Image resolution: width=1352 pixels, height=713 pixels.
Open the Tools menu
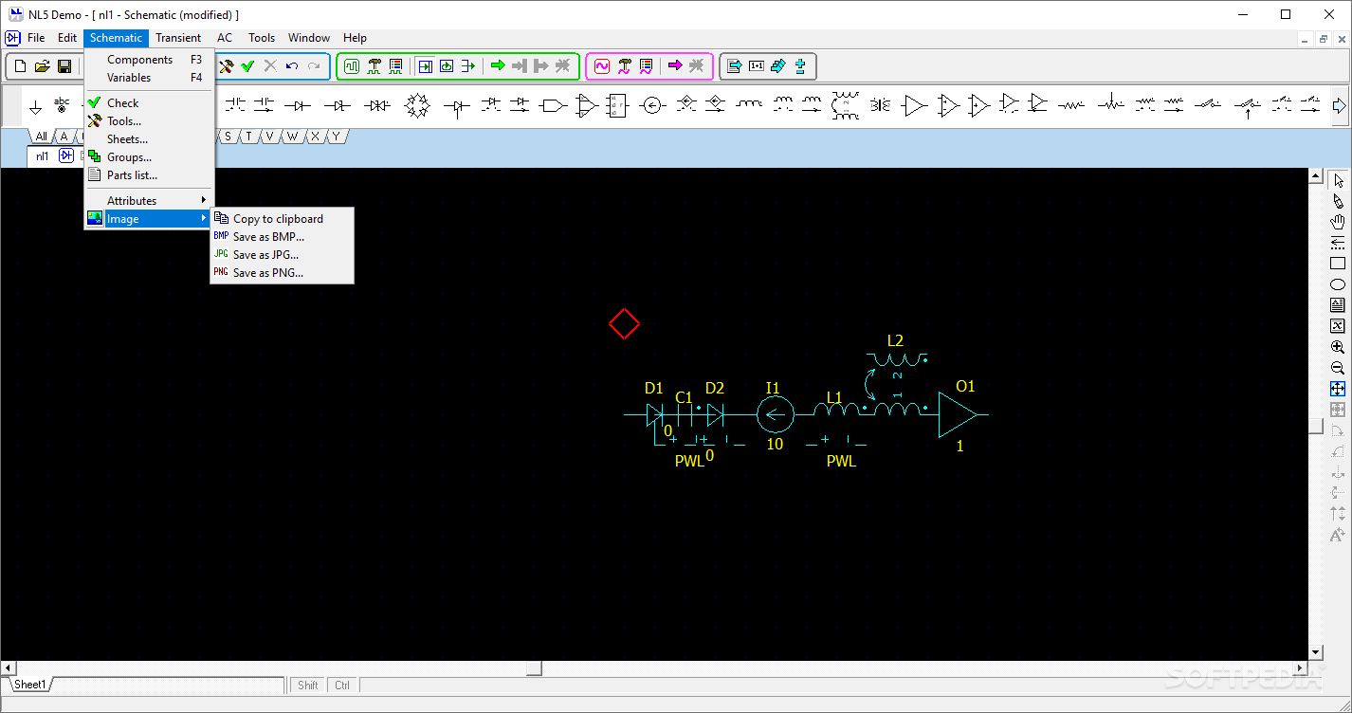(x=262, y=38)
